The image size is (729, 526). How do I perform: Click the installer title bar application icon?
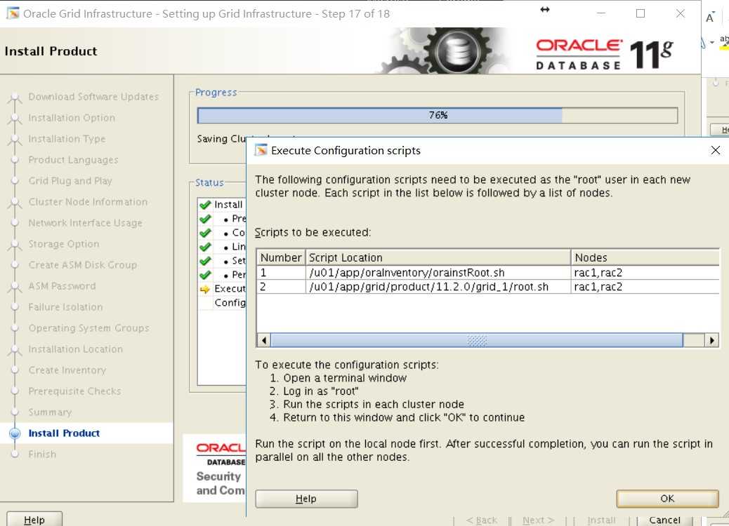13,13
